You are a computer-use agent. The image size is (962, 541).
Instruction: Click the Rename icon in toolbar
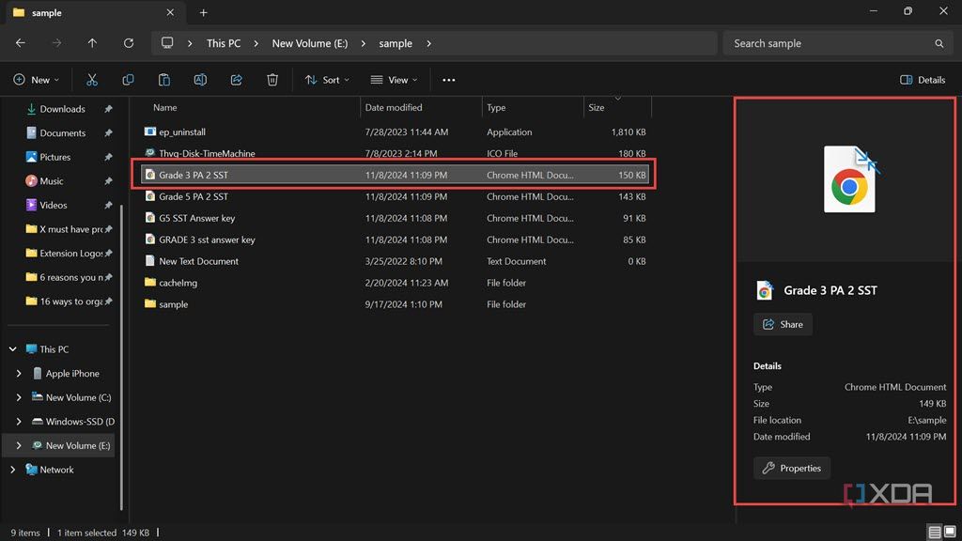[x=200, y=80]
